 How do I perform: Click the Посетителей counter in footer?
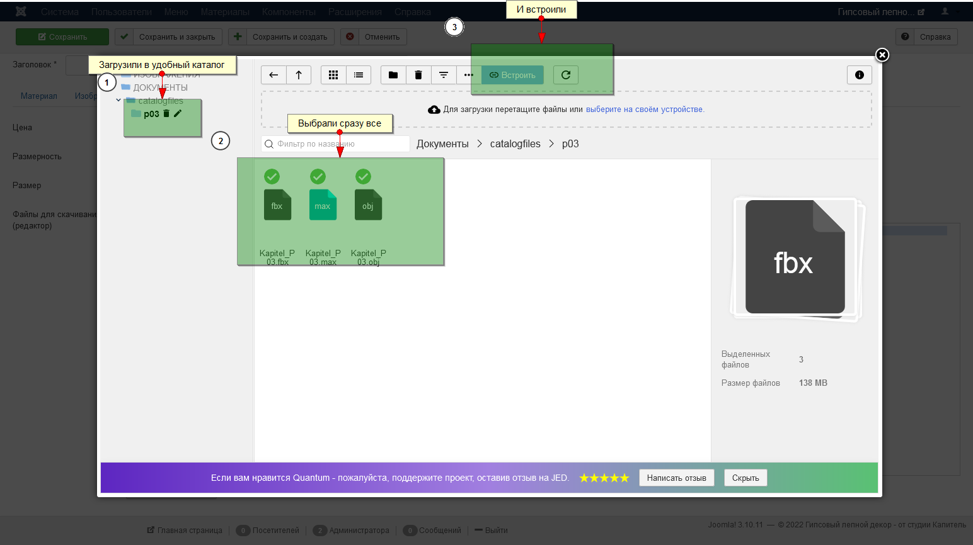point(268,530)
